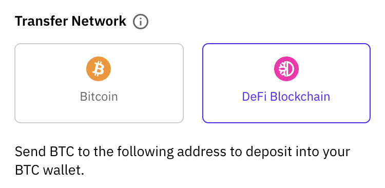Select the DeFi Blockchain transfer network option
Screen dimensions: 385x188
pyautogui.click(x=286, y=83)
